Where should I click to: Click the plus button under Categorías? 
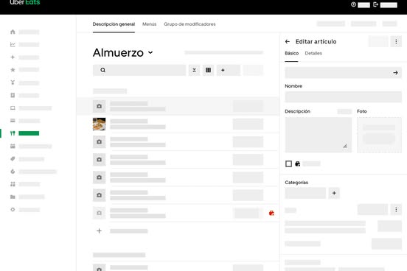click(334, 193)
